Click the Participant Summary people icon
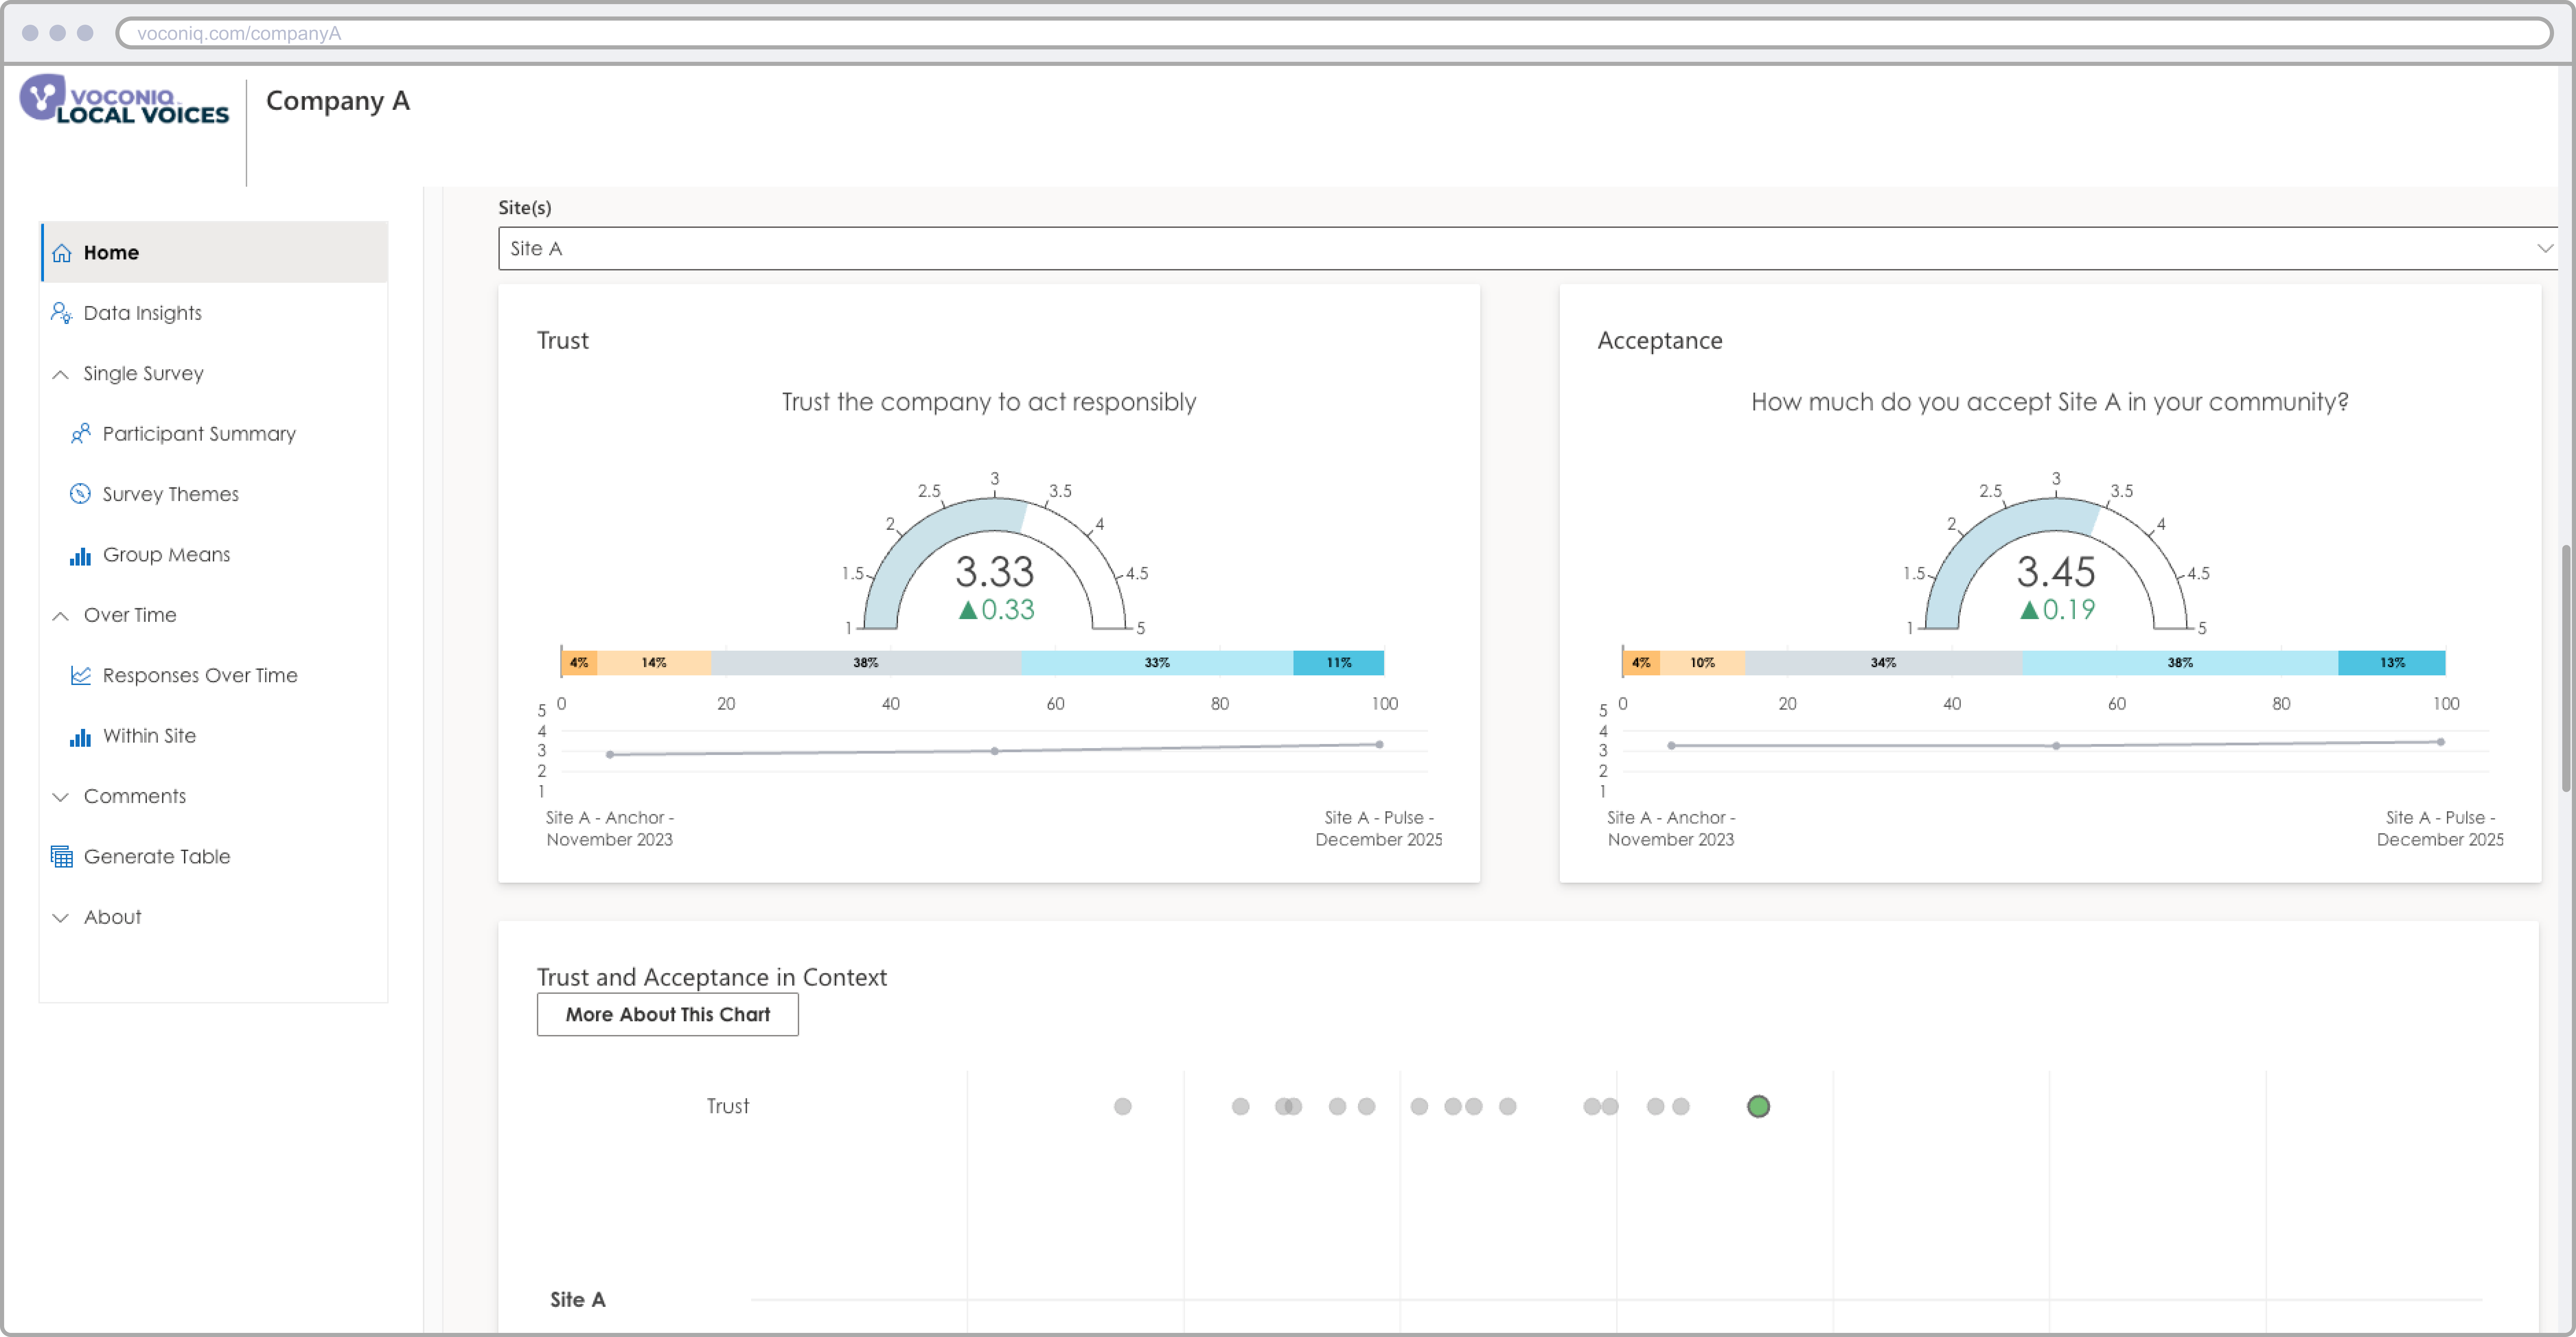The width and height of the screenshot is (2576, 1337). (80, 434)
